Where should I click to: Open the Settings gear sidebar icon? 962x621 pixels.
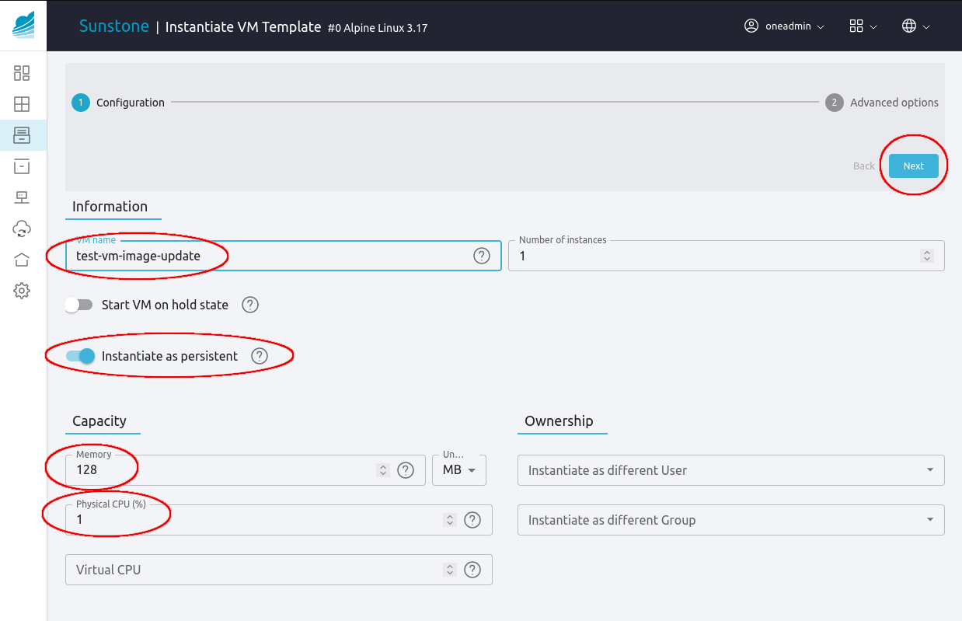pos(22,291)
